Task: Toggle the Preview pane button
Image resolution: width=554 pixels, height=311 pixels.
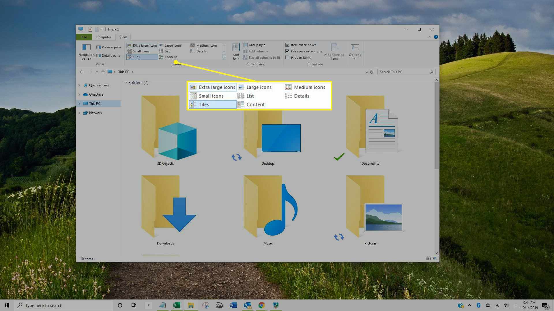Action: [x=109, y=47]
